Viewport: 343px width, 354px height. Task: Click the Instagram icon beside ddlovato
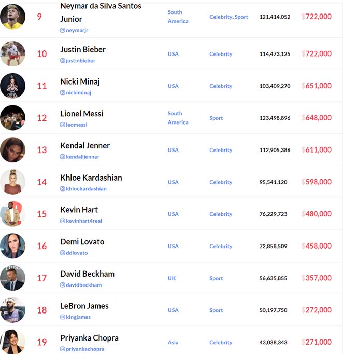pyautogui.click(x=62, y=253)
